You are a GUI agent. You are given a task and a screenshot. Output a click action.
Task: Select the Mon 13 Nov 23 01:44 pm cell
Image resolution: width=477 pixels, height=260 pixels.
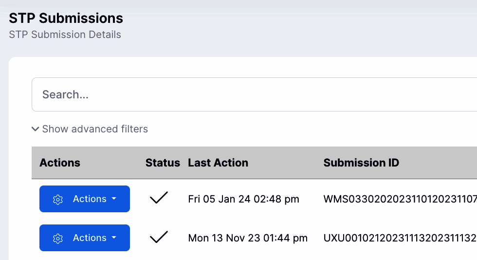click(x=248, y=238)
